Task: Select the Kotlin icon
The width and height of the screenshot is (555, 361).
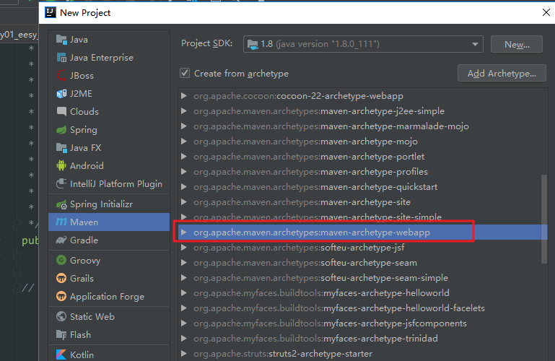Action: point(61,355)
